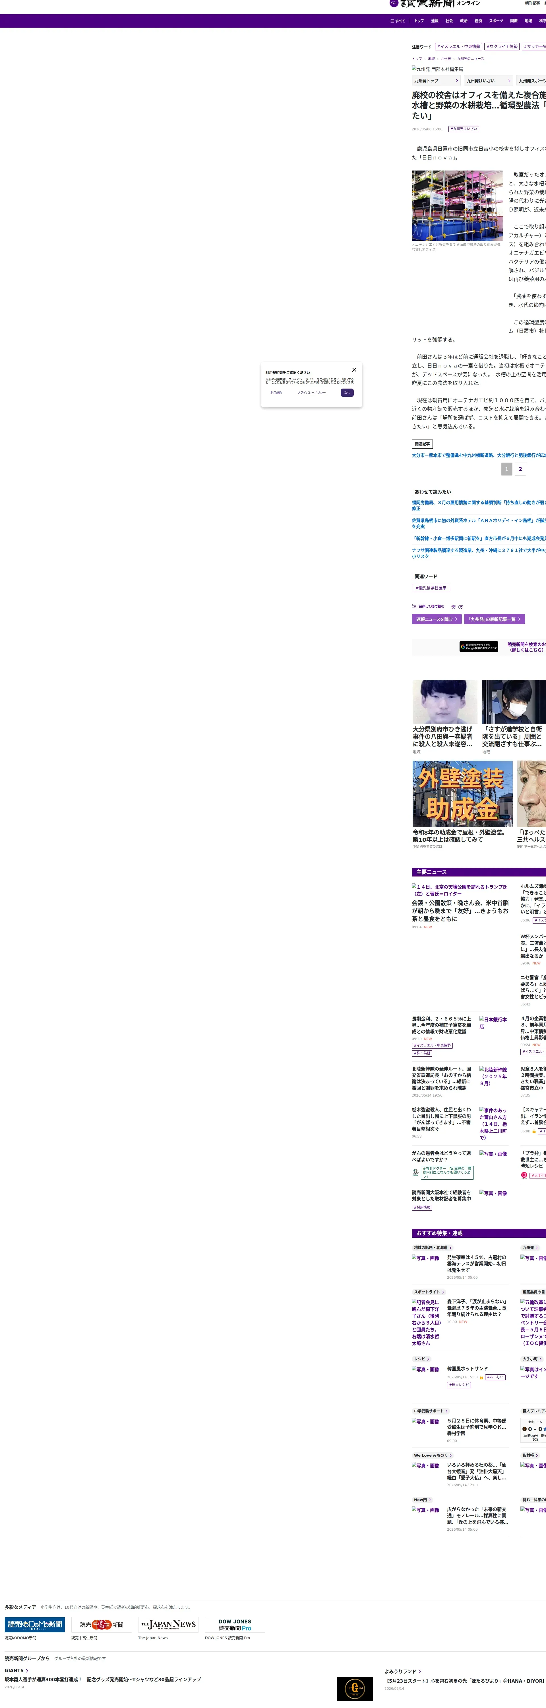Select 国際 in the navigation bar

514,20
